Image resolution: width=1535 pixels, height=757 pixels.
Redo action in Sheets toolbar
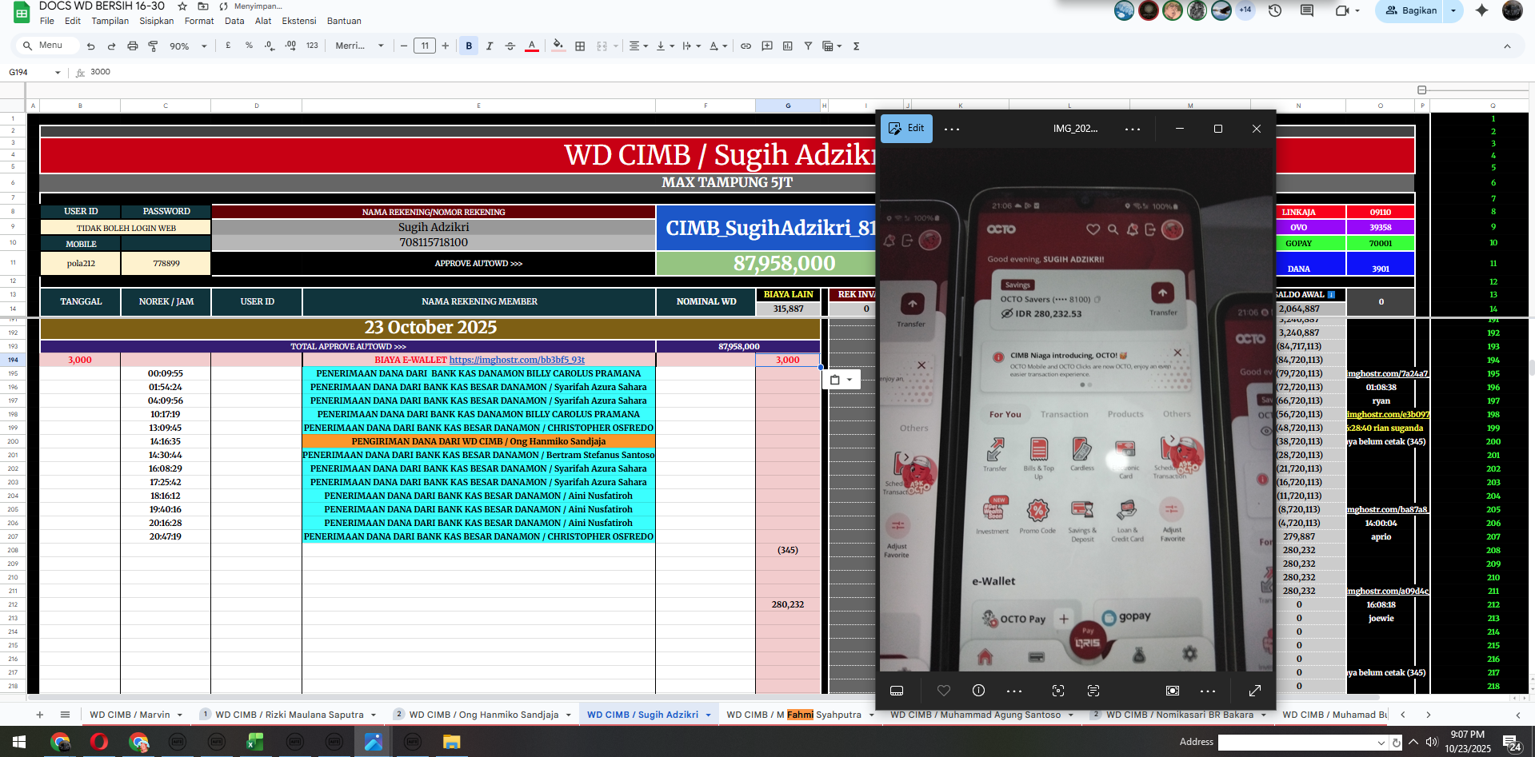(111, 46)
